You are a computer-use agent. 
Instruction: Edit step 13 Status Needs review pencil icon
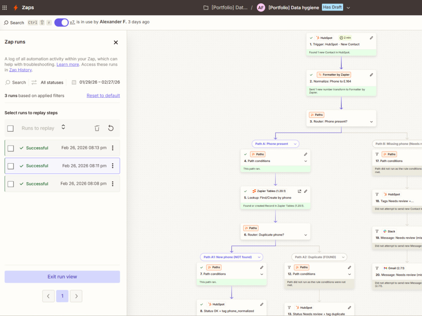(349, 308)
